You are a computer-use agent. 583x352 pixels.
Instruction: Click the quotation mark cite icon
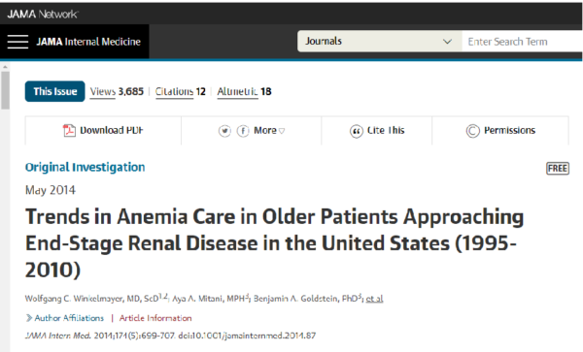coord(357,131)
